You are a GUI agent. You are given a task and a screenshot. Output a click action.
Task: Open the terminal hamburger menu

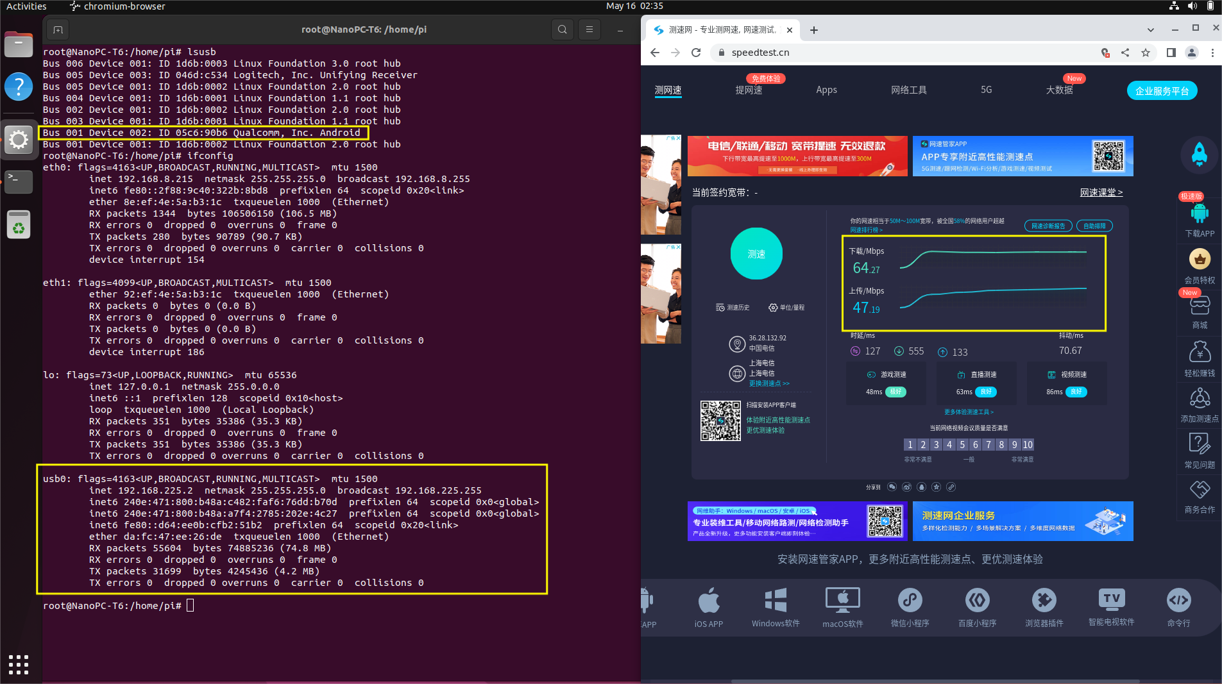pos(589,29)
